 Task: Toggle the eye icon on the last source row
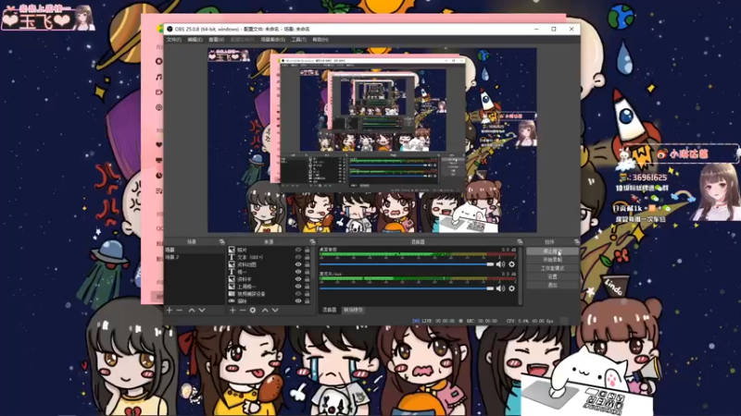coord(298,301)
